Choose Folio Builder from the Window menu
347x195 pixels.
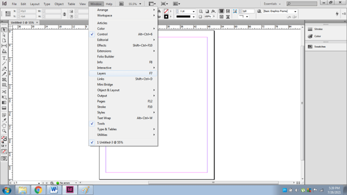123,57
